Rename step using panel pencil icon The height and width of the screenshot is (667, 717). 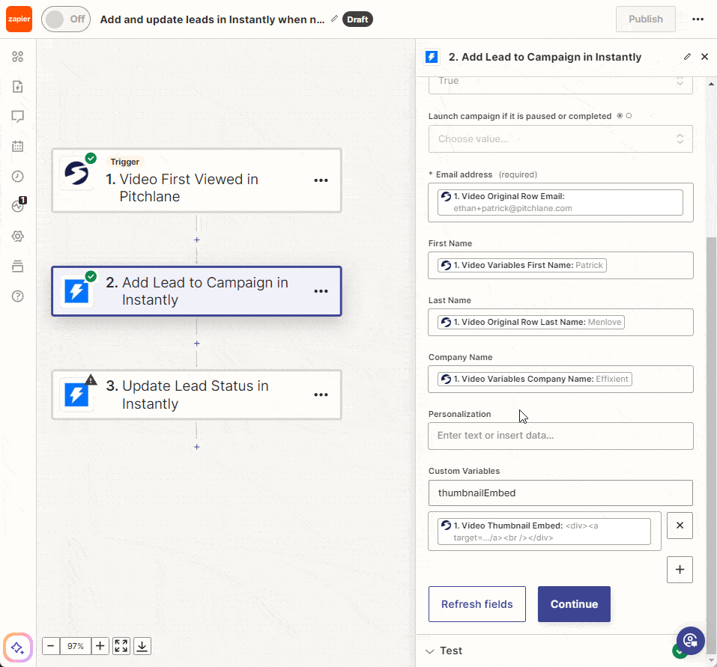(687, 57)
